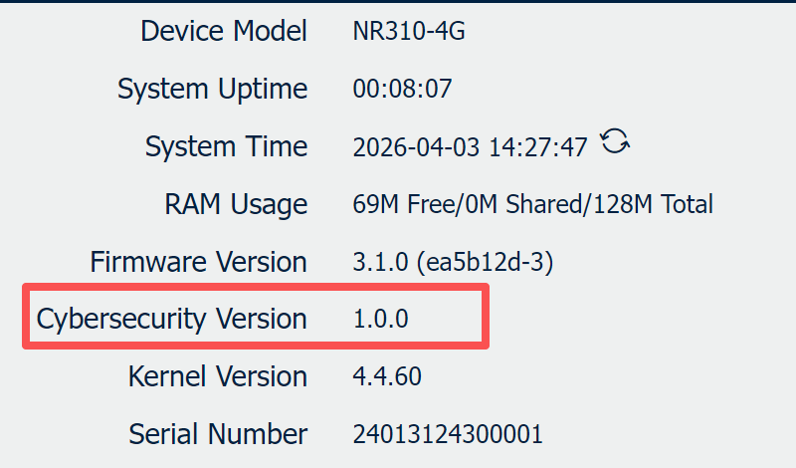The width and height of the screenshot is (796, 468).
Task: Select the System Uptime label
Action: tap(212, 90)
